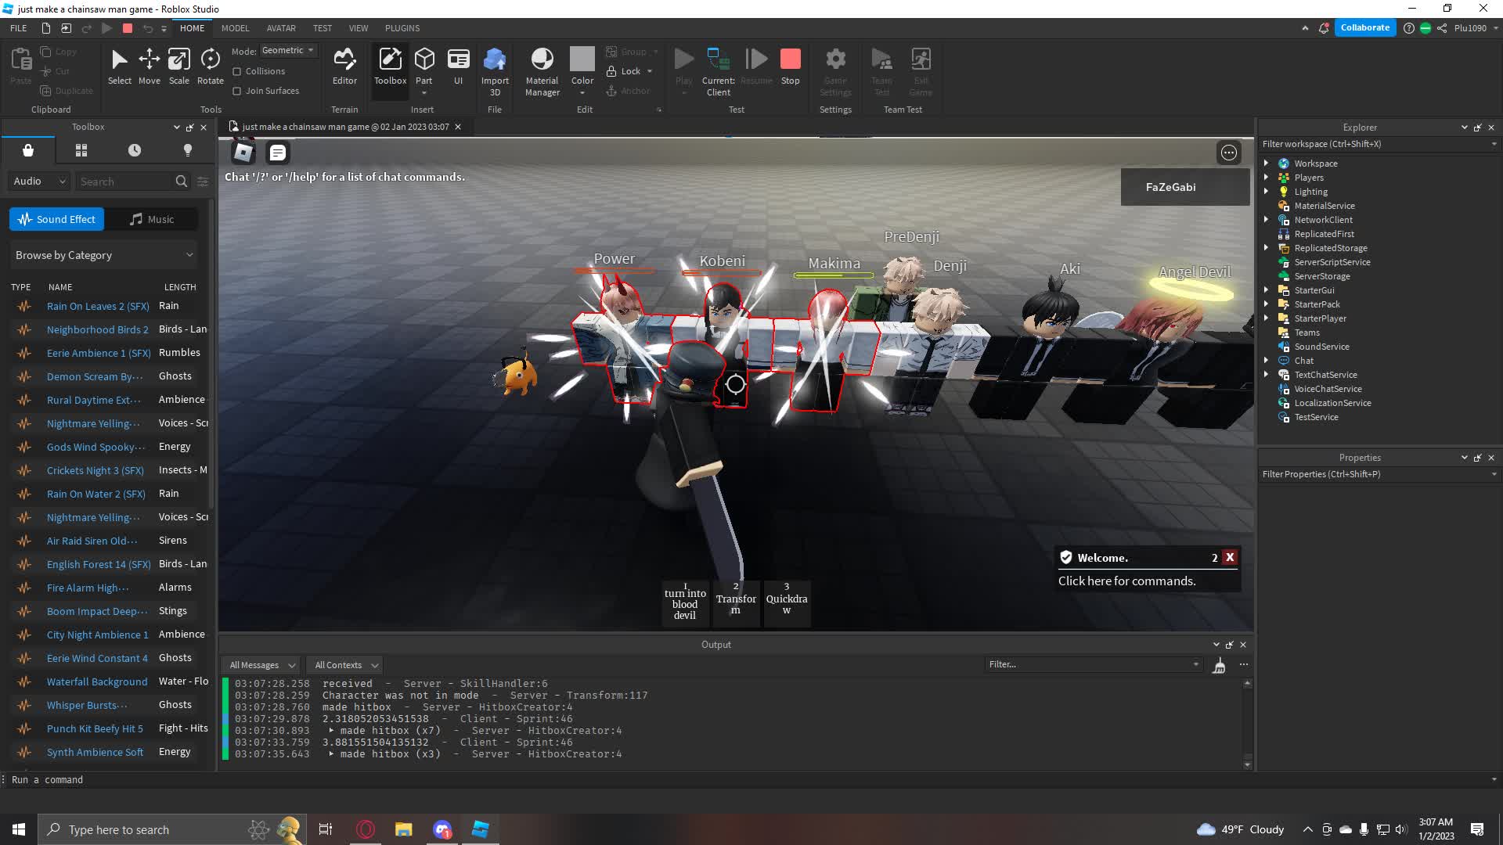Open the in-game chat bubble button

pos(277,153)
